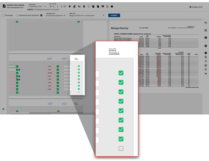209x161 pixels.
Task: Click the page number input field
Action: (58, 7)
